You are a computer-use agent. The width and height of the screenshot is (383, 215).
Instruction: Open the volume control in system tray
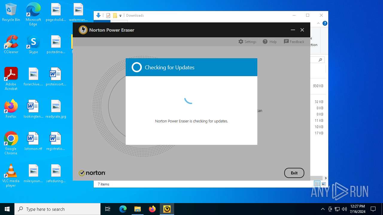coord(344,209)
